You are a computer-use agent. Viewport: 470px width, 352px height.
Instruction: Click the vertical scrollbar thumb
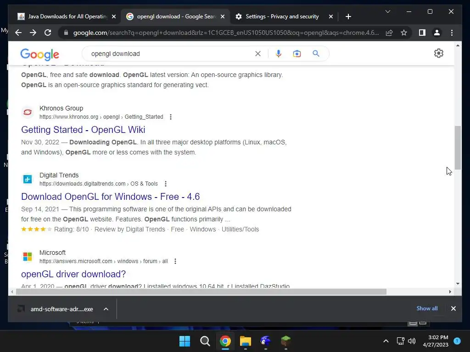[458, 148]
